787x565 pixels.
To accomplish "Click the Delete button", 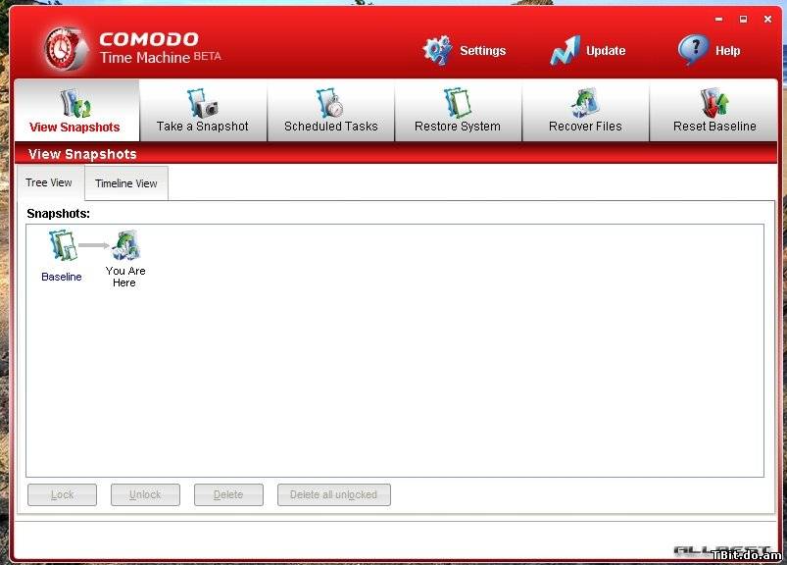I will 228,494.
